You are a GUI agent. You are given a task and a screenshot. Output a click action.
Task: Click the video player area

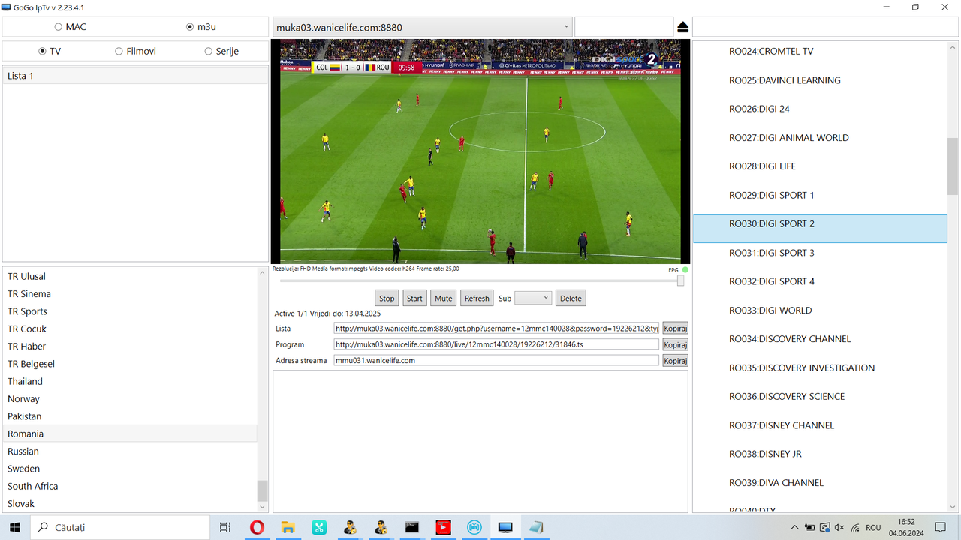click(x=480, y=151)
